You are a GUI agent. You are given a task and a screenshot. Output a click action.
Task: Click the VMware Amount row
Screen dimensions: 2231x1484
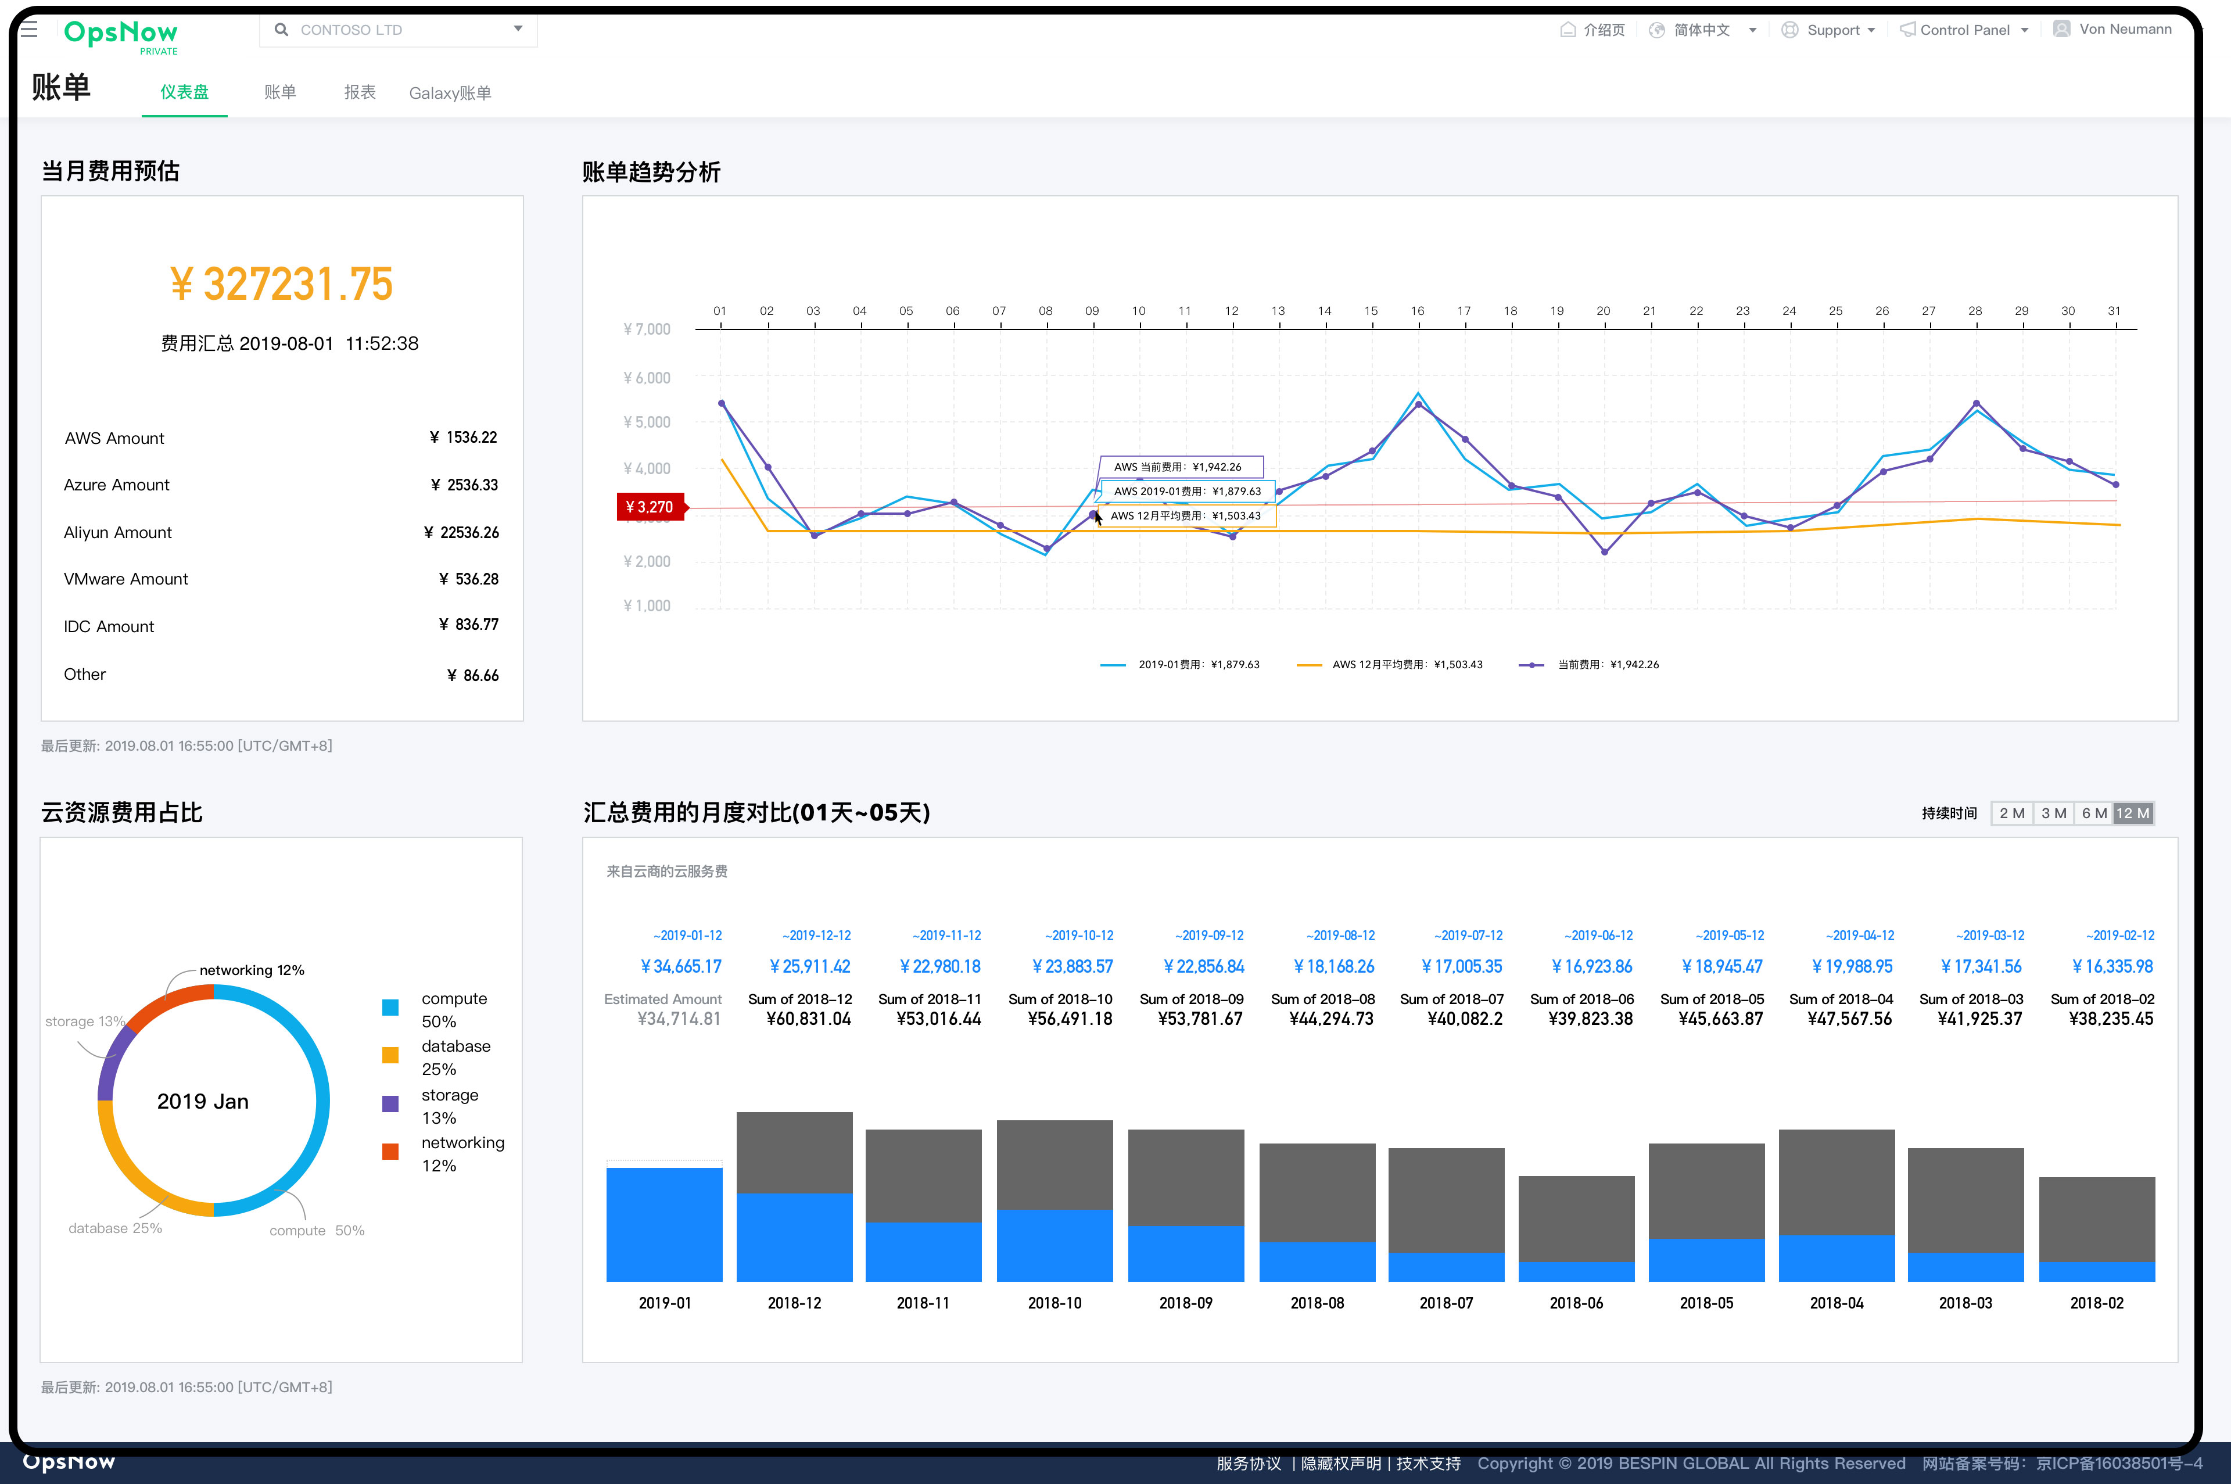click(x=281, y=578)
